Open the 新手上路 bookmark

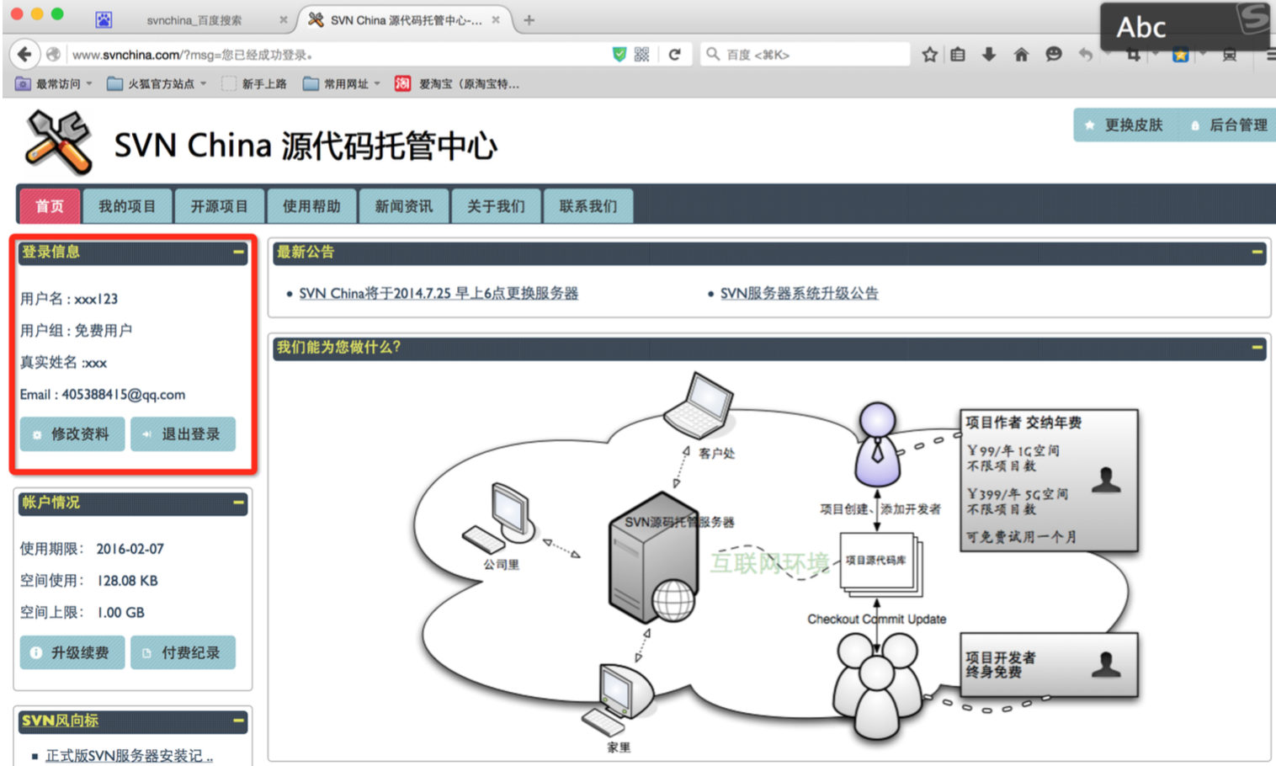(x=254, y=83)
